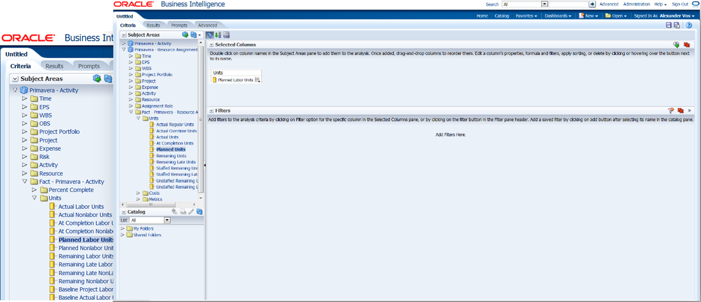Image resolution: width=701 pixels, height=302 pixels.
Task: Click the search go arrow in main header
Action: [592, 4]
